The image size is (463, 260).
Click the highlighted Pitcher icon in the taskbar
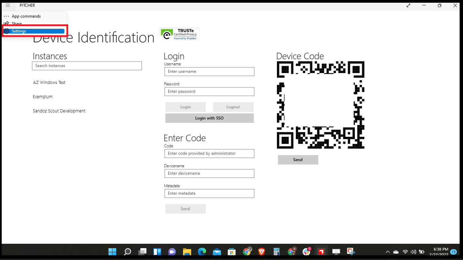tap(321, 251)
